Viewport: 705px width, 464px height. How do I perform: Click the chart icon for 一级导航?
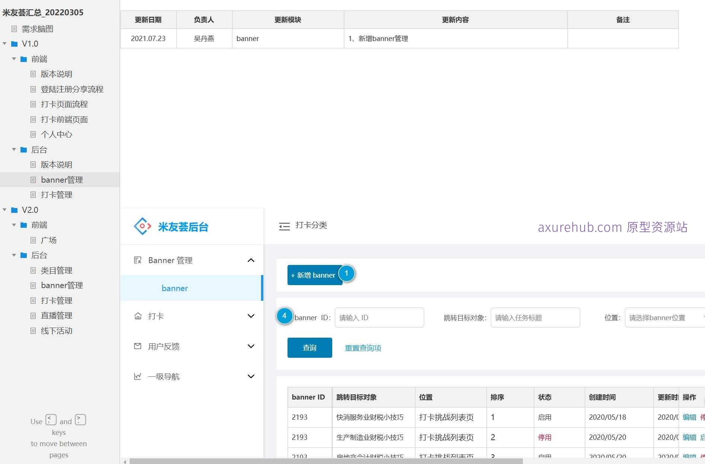138,376
